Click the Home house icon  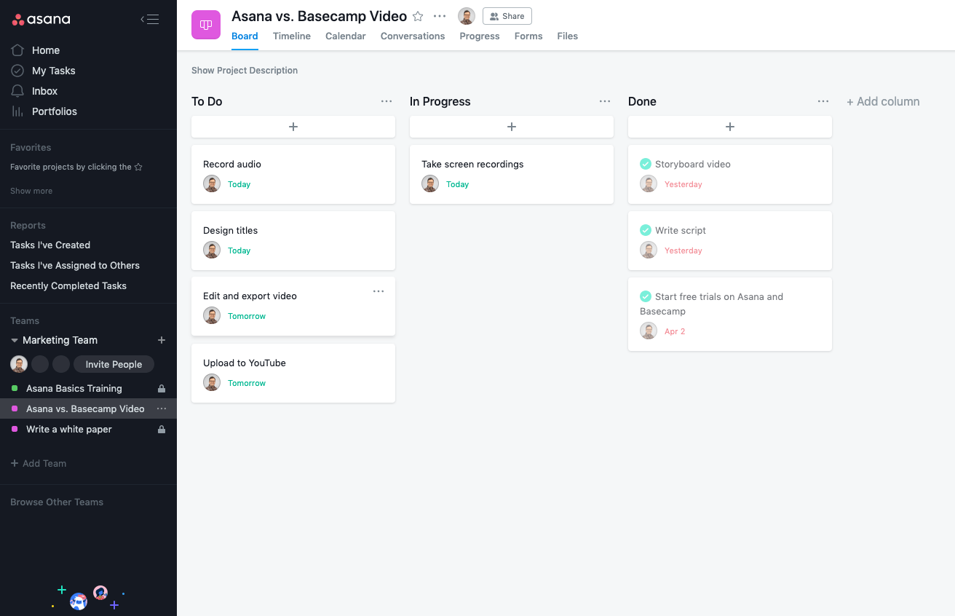click(17, 50)
